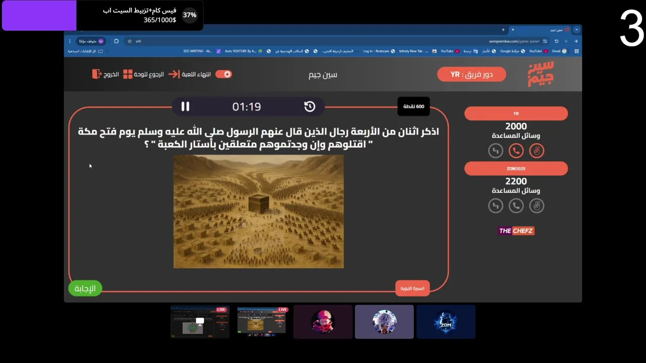Reveal the answer with the green الإجابة button
This screenshot has width=646, height=363.
click(85, 288)
